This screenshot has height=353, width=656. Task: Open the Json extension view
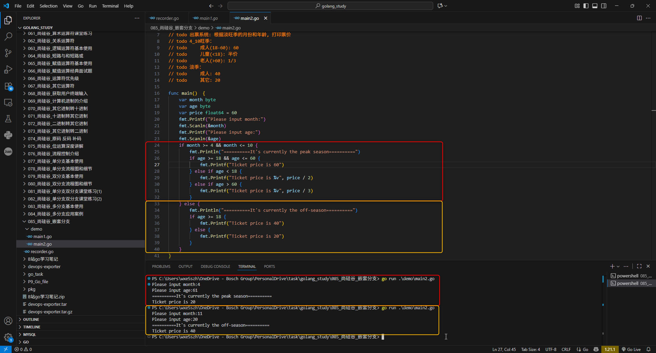tap(8, 152)
